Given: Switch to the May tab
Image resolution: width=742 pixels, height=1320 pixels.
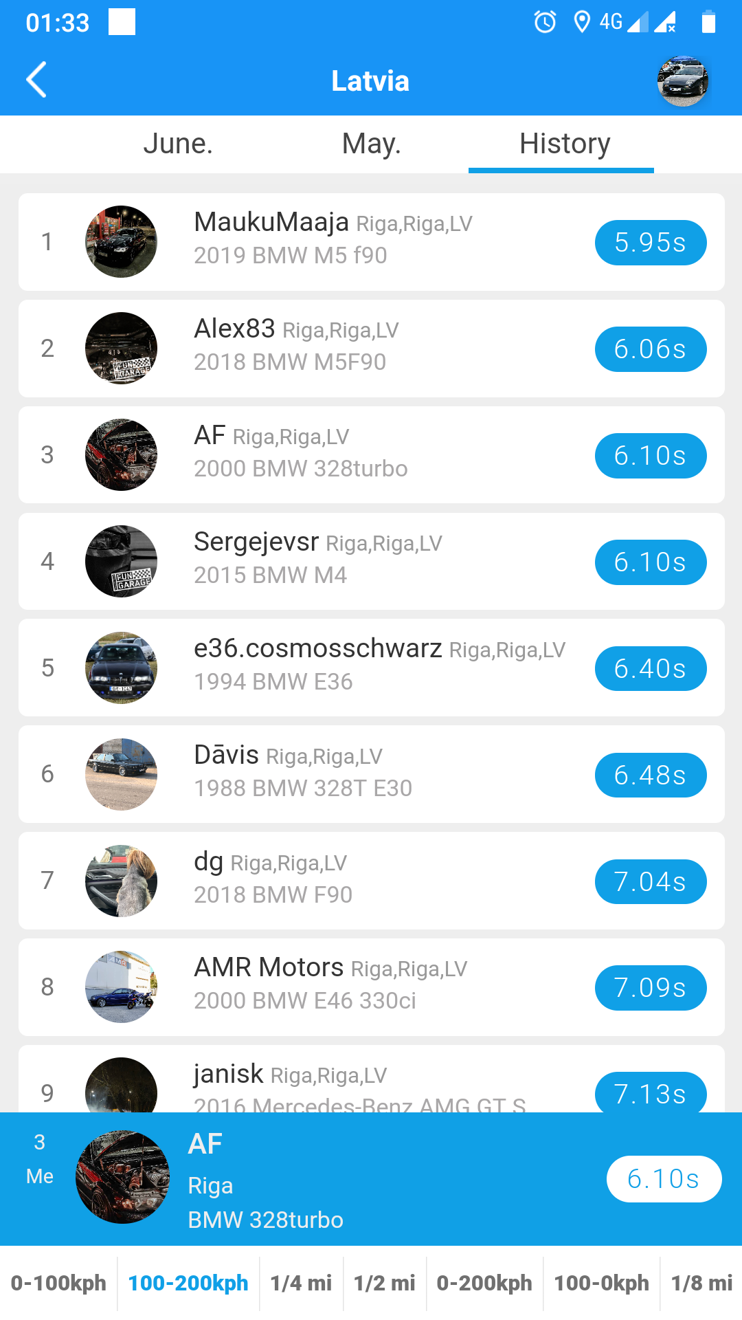Looking at the screenshot, I should point(371,144).
